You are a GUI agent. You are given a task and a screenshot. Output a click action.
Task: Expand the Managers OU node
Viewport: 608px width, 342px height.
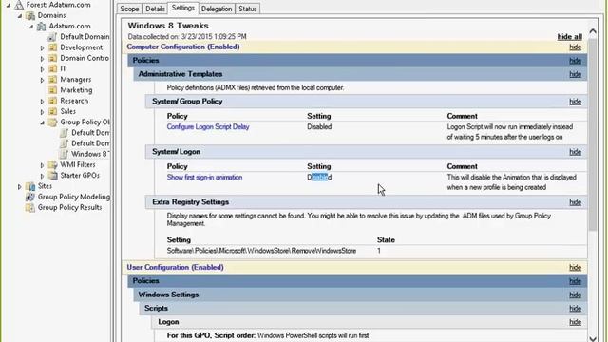point(42,80)
